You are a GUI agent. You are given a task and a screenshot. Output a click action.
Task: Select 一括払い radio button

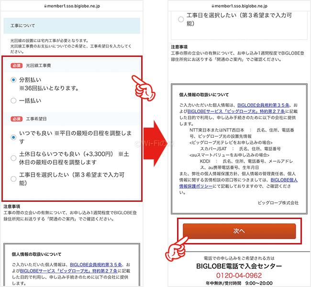13,100
